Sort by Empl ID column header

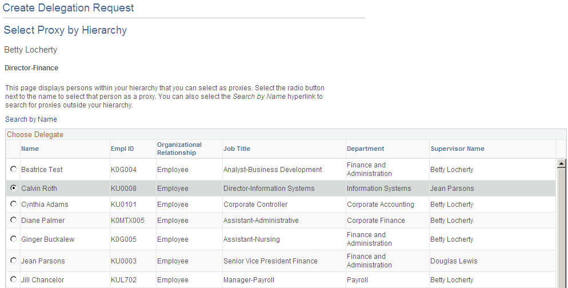click(x=122, y=149)
